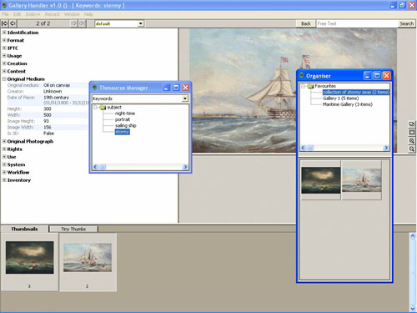Collapse the Favourites tree node
The width and height of the screenshot is (417, 313).
point(304,86)
